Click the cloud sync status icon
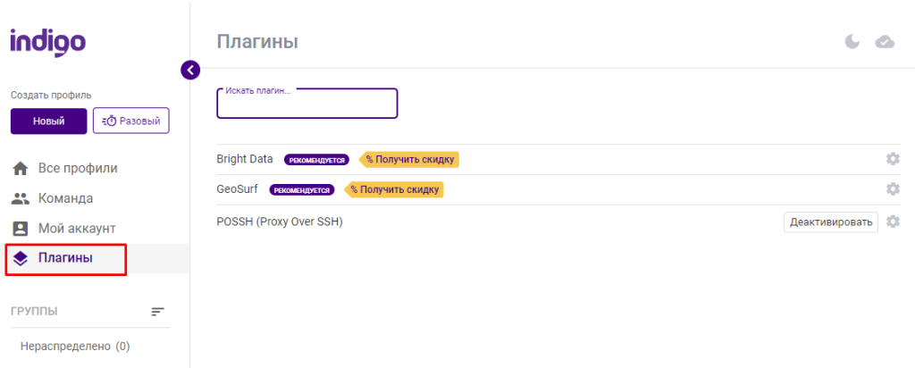915x368 pixels. pyautogui.click(x=885, y=41)
